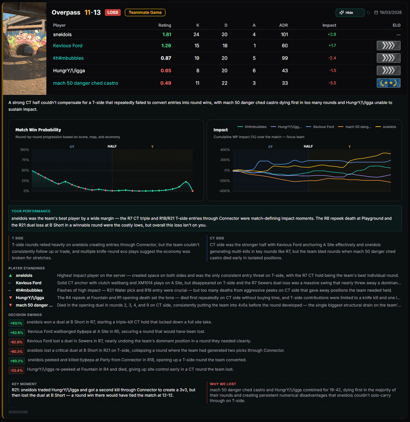Viewport: 410px width, 422px height.
Task: Open mach 50 danger ched castro profile
Action: 85,83
